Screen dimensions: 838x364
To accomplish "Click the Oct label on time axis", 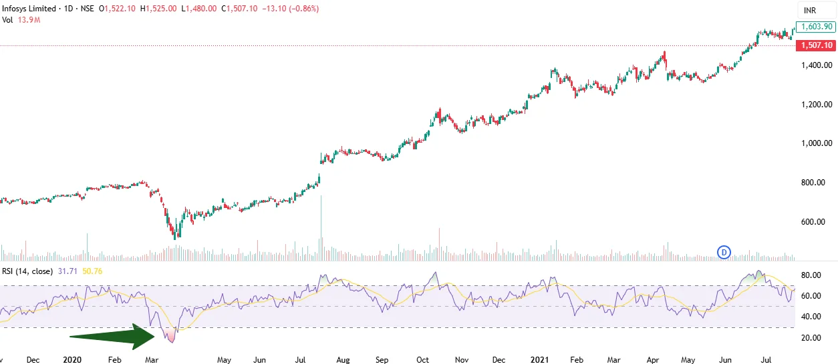I will coord(422,359).
